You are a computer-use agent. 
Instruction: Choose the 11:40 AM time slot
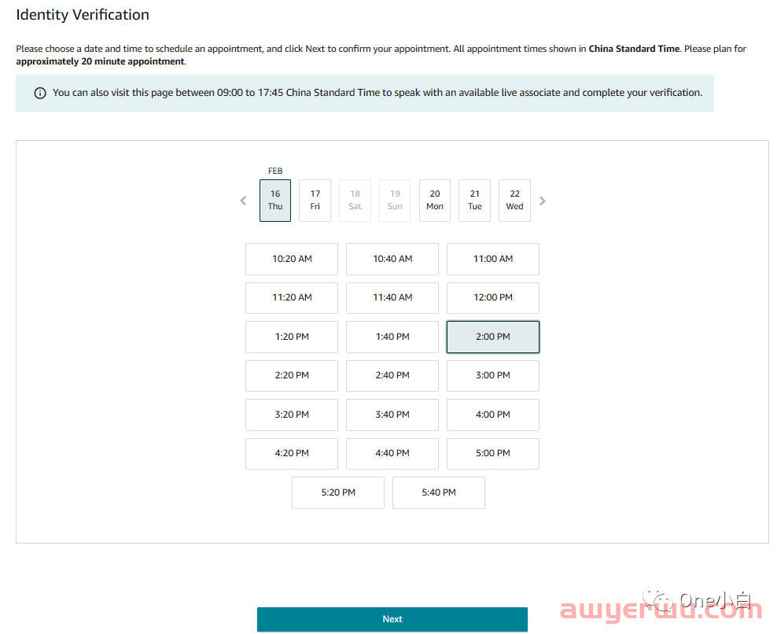click(392, 298)
